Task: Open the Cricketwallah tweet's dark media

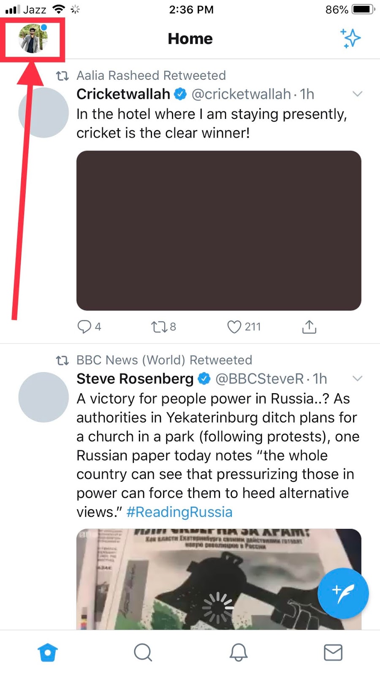Action: pos(219,230)
